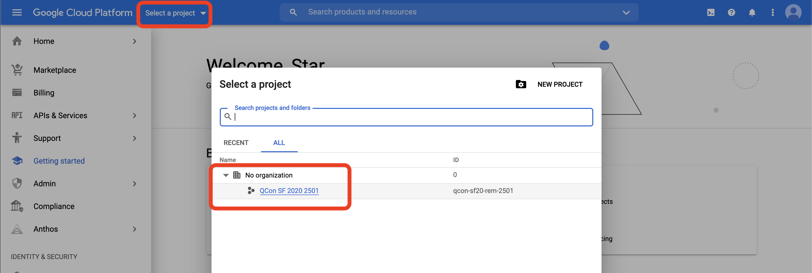
Task: Click the Home icon in sidebar
Action: point(17,41)
